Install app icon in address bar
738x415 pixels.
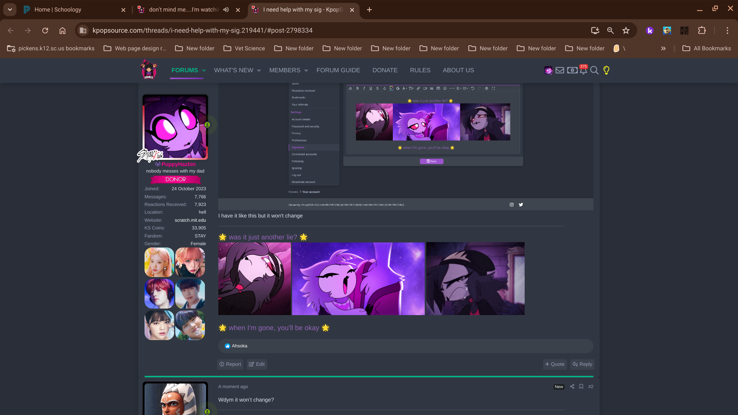[595, 30]
